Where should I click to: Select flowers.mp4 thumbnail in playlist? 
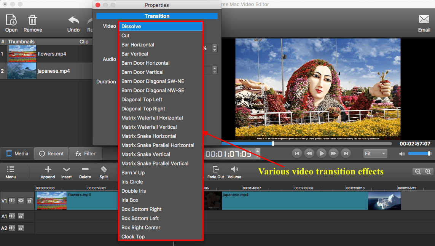tap(22, 54)
